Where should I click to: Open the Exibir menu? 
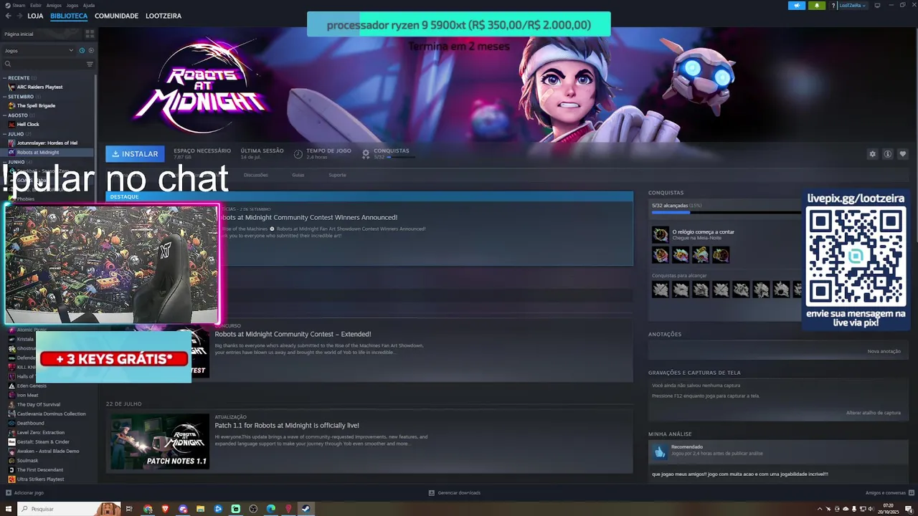click(36, 5)
